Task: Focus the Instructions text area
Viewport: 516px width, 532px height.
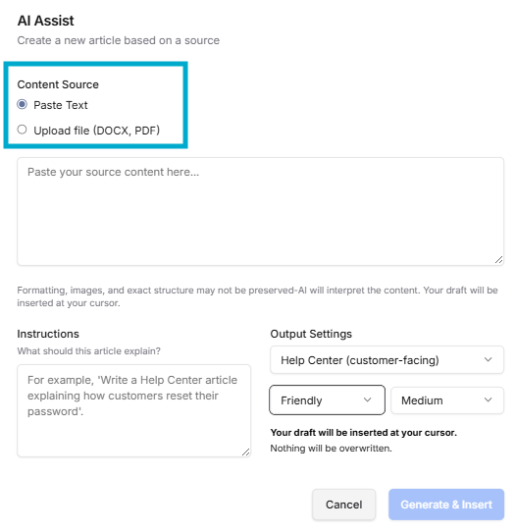Action: tap(134, 410)
